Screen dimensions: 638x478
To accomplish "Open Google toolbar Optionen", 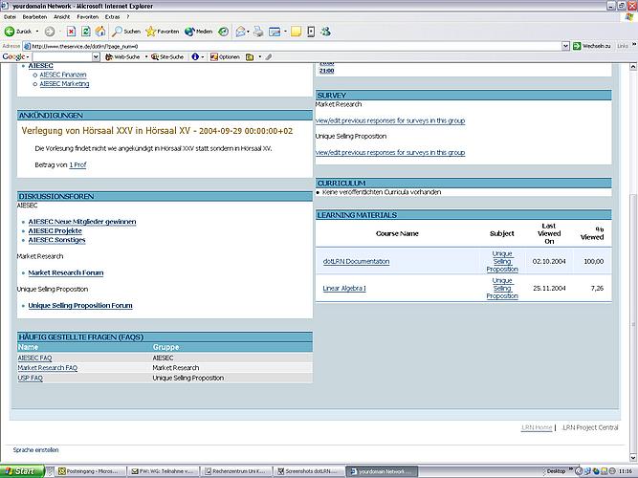I will (225, 57).
